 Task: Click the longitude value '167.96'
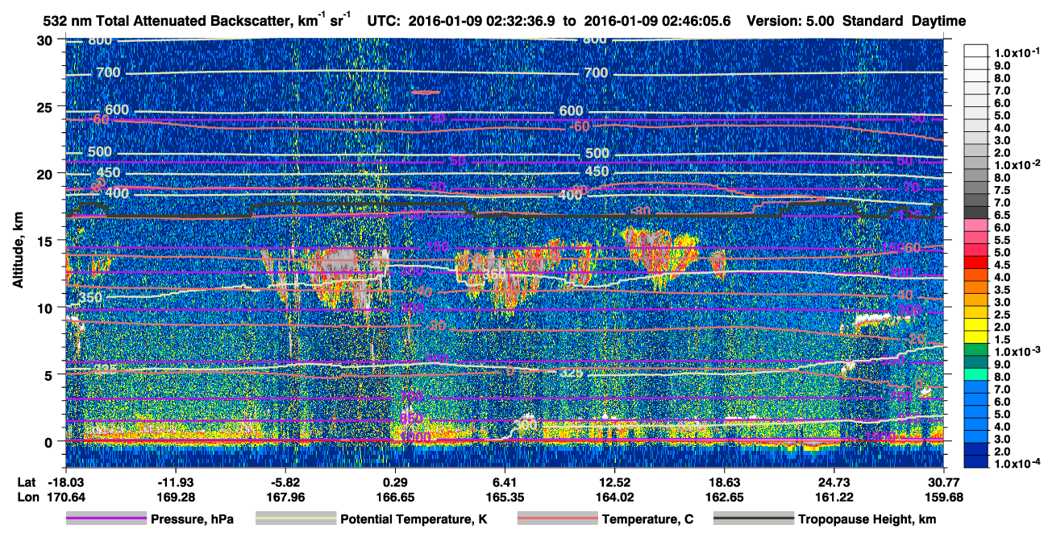285,498
